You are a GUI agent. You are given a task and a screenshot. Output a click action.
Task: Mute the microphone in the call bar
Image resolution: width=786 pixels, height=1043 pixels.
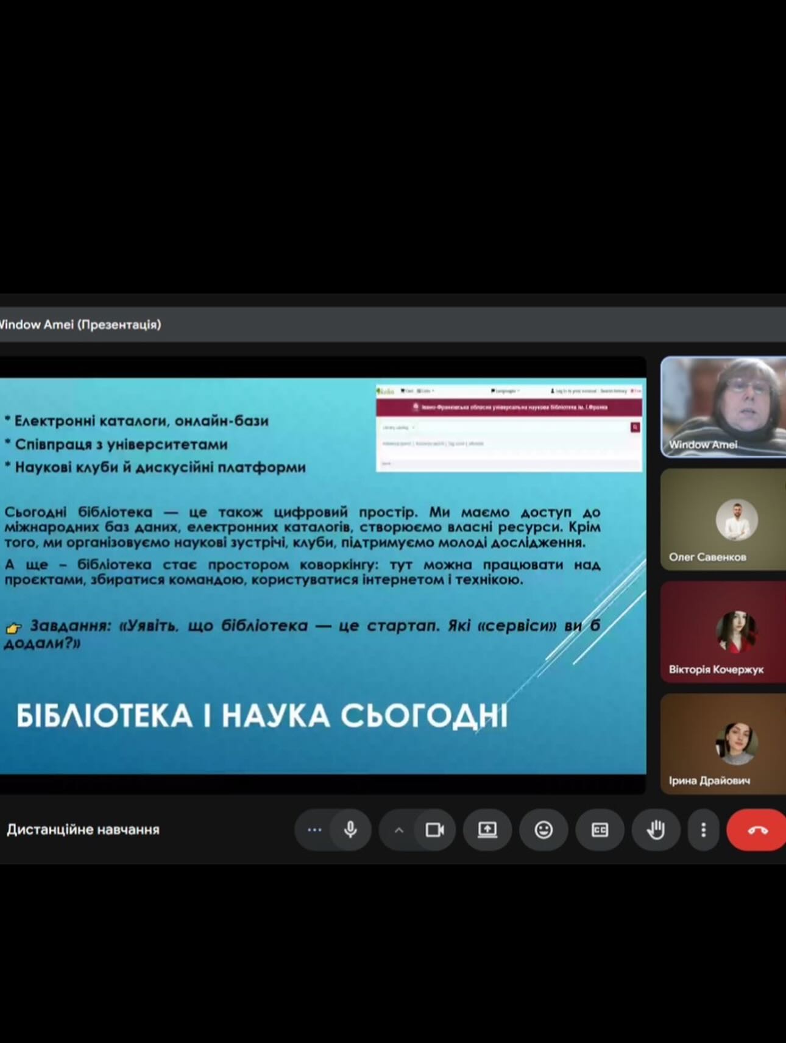click(x=350, y=830)
